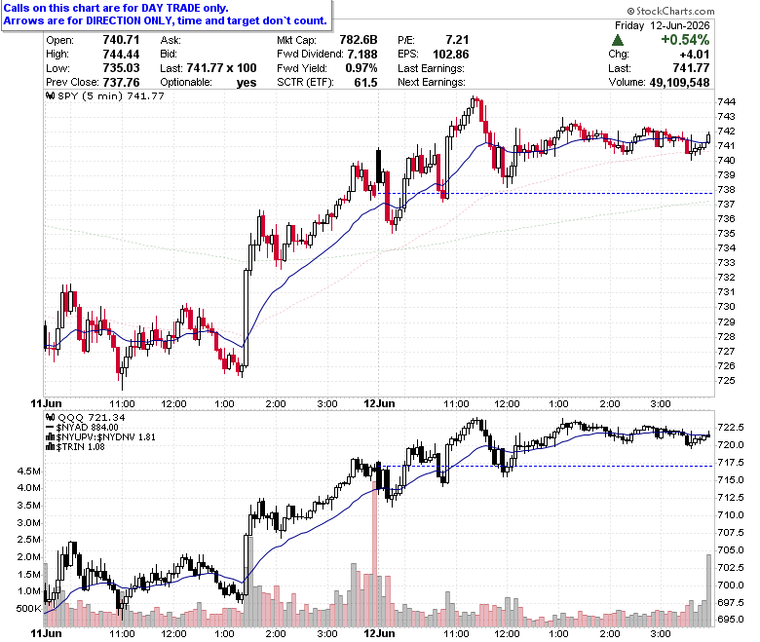
Task: Click the blue dashed level line on QQQ chart
Action: (x=546, y=466)
